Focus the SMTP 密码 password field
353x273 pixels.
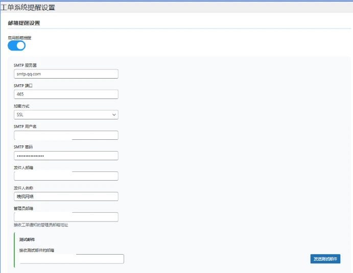(66, 156)
